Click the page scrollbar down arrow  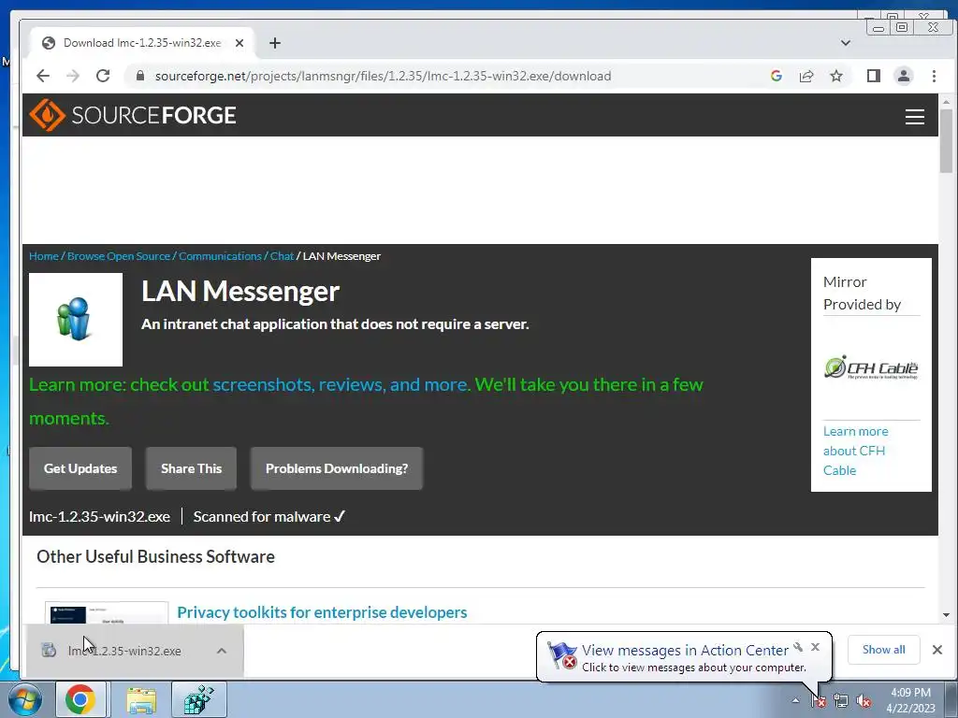point(947,615)
